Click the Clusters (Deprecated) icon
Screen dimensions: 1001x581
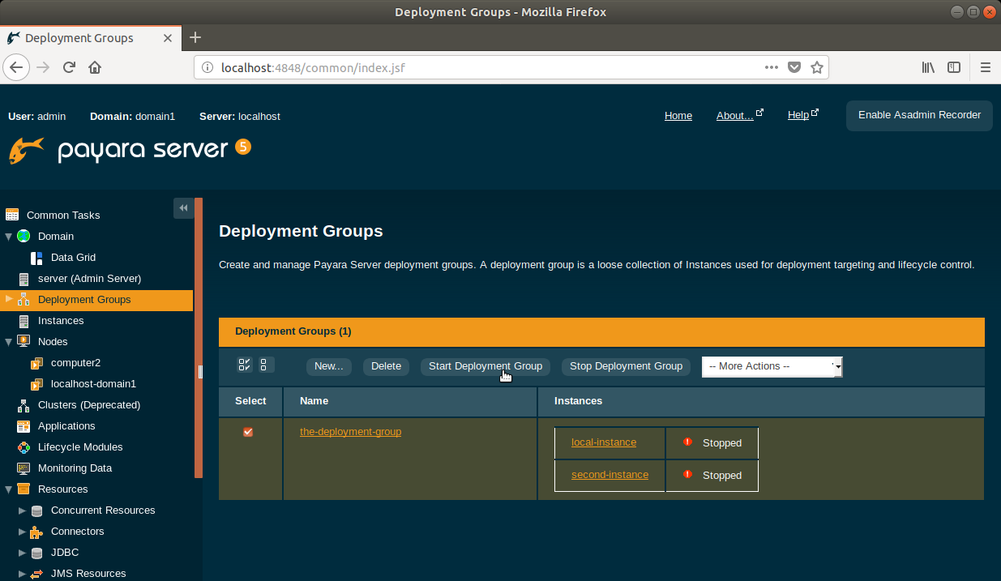(24, 404)
